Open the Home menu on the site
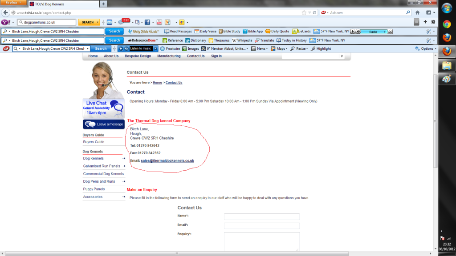The width and height of the screenshot is (456, 256). (x=93, y=56)
